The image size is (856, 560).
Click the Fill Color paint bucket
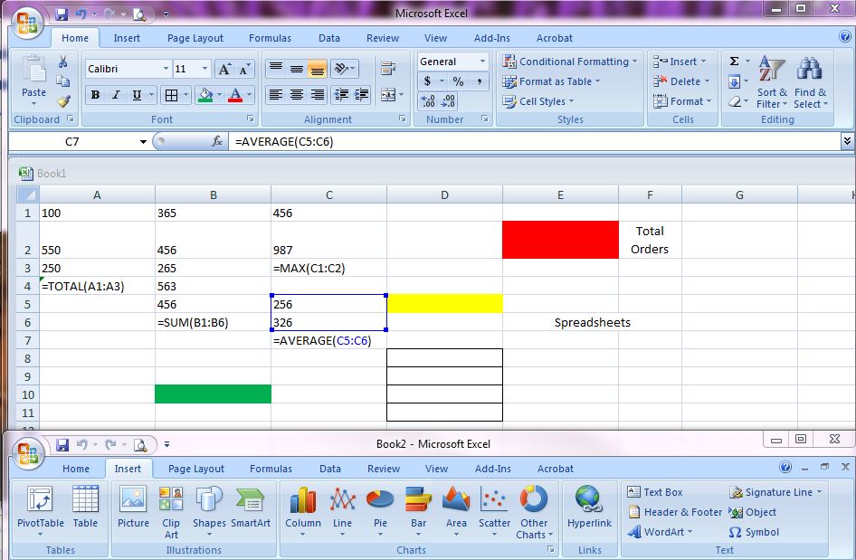tap(205, 95)
